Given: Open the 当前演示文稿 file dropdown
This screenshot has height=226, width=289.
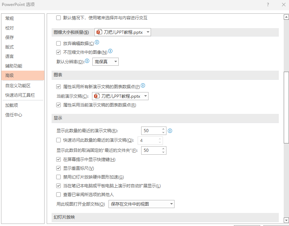Looking at the screenshot, I should (120, 96).
